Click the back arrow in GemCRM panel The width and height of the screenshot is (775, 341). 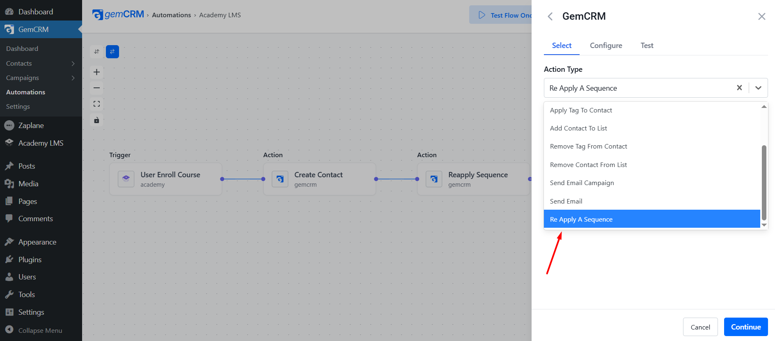[x=550, y=16]
